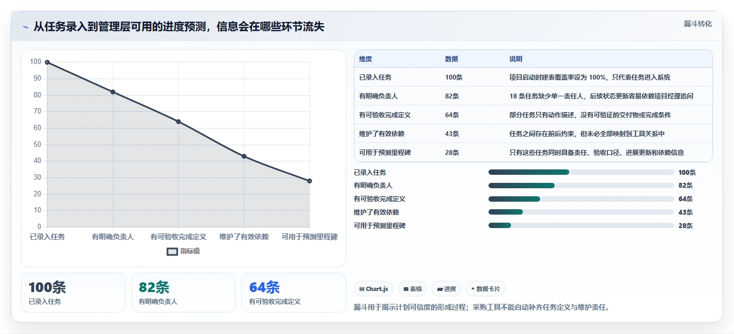Image resolution: width=734 pixels, height=334 pixels.
Task: Click the chart data point for 维护了有效依赖
Action: click(x=244, y=156)
